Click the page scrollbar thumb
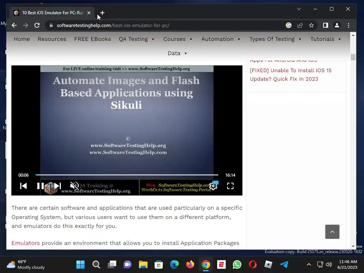364x273 pixels. [353, 57]
